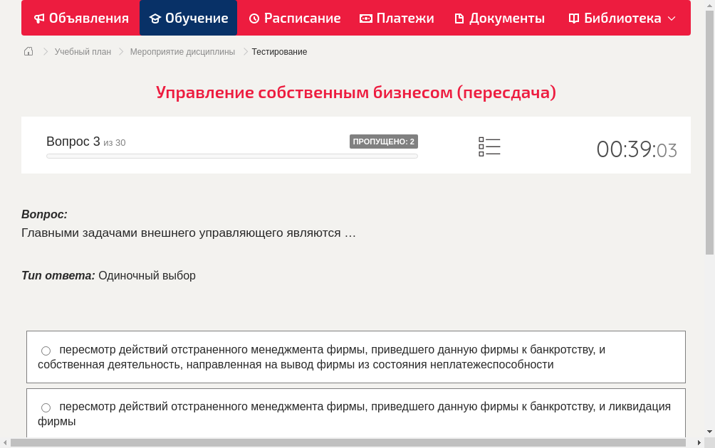Click the payment card icon on Платежи
This screenshot has width=715, height=448.
click(366, 18)
